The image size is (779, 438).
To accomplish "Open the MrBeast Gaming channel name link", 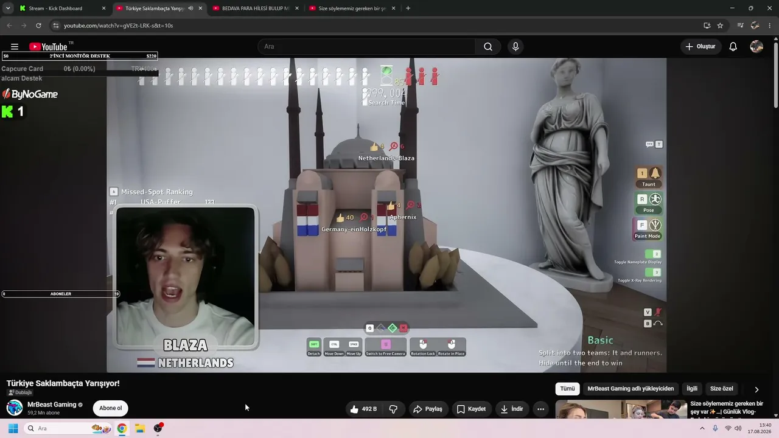I will click(x=52, y=405).
